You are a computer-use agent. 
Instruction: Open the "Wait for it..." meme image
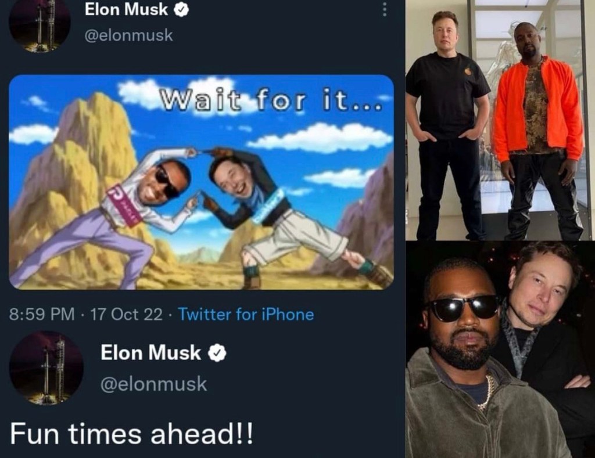[201, 182]
